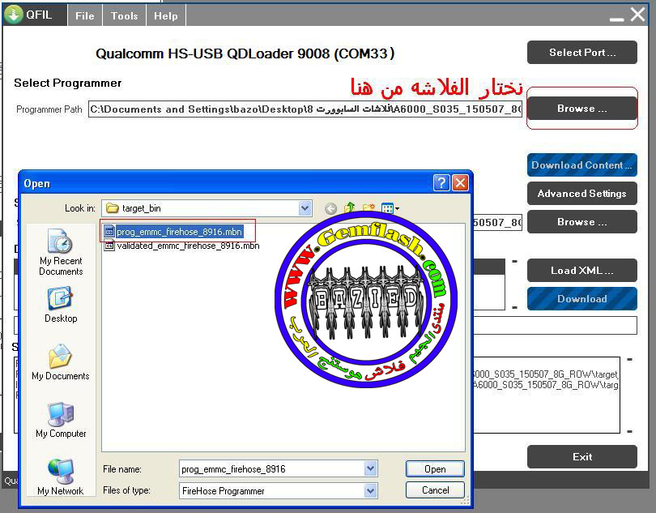The height and width of the screenshot is (513, 656).
Task: Open the Help menu
Action: [x=166, y=16]
